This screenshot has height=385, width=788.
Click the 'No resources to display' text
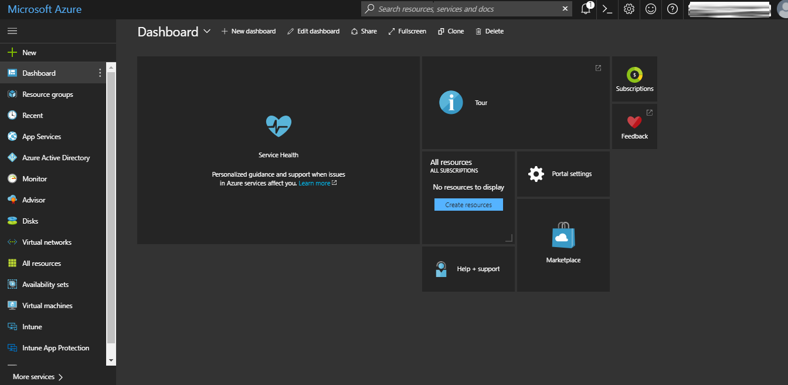[468, 187]
